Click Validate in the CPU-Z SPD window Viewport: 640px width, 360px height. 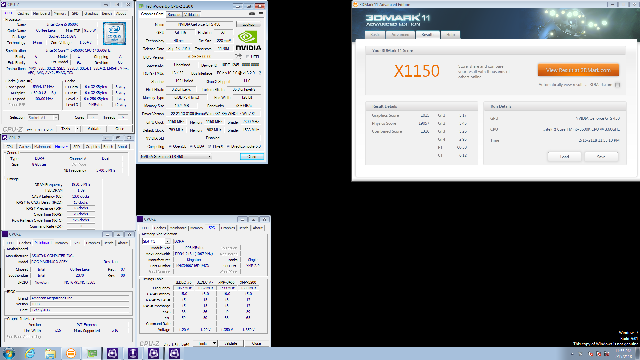(231, 343)
